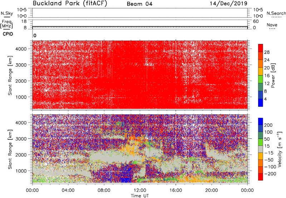The image size is (286, 198).
Task: Click the 'Time UT' axis title
Action: tap(140, 196)
